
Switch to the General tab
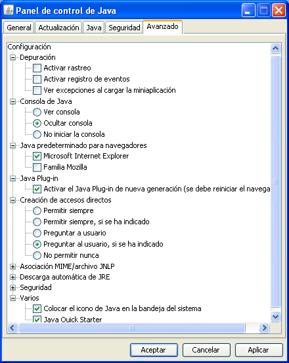point(19,28)
